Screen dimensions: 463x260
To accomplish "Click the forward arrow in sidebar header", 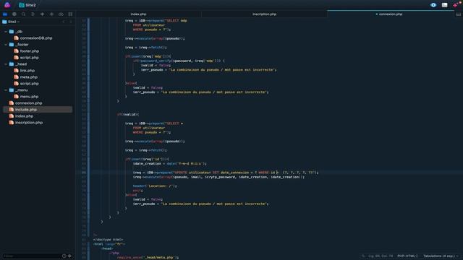I will [71, 22].
